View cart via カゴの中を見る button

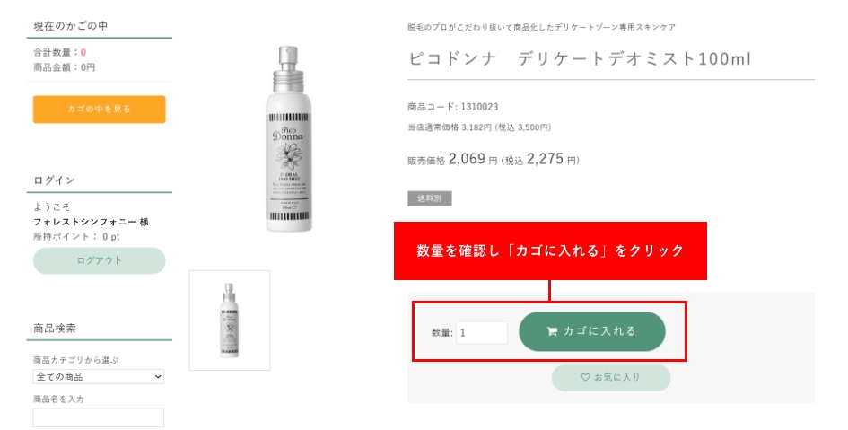coord(99,110)
